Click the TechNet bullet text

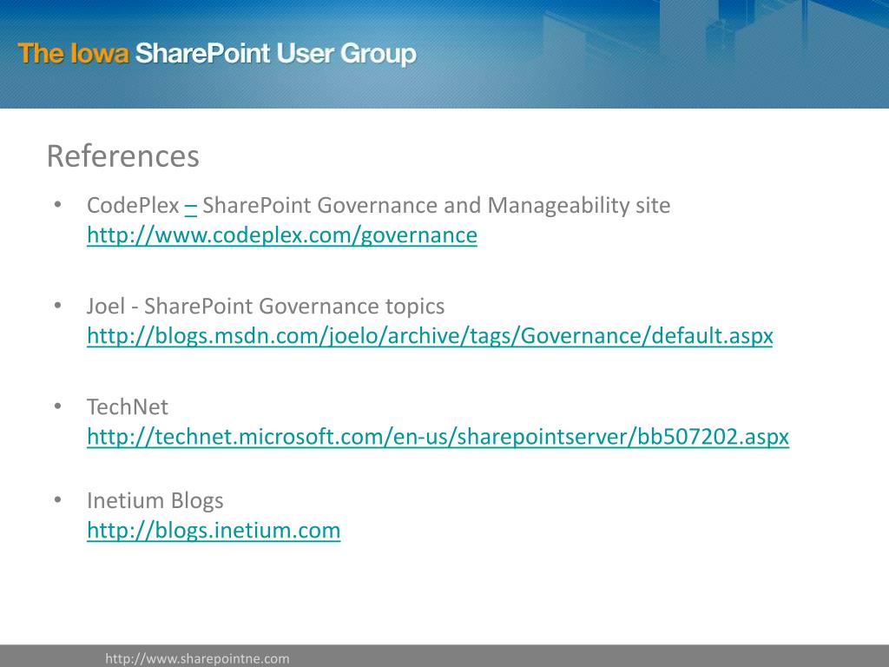tap(128, 406)
